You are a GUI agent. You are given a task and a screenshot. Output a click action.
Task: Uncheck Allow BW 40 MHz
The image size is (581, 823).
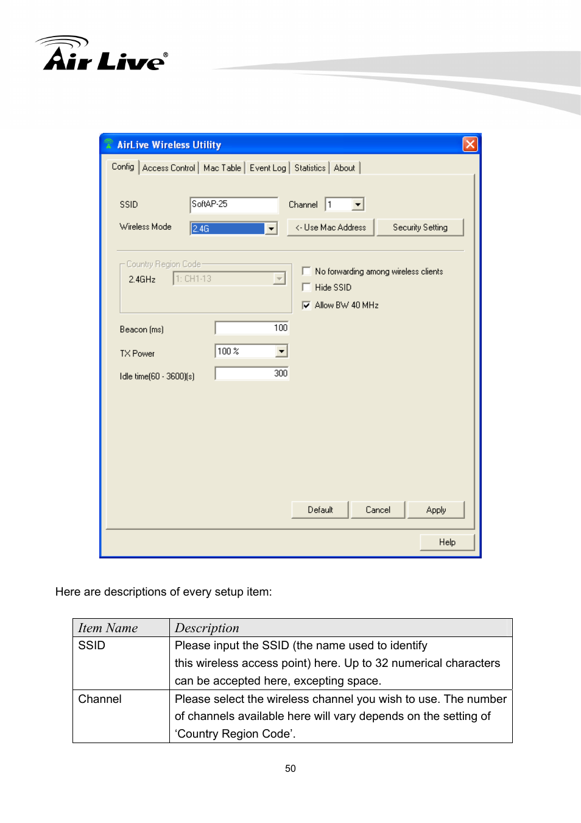pyautogui.click(x=307, y=305)
